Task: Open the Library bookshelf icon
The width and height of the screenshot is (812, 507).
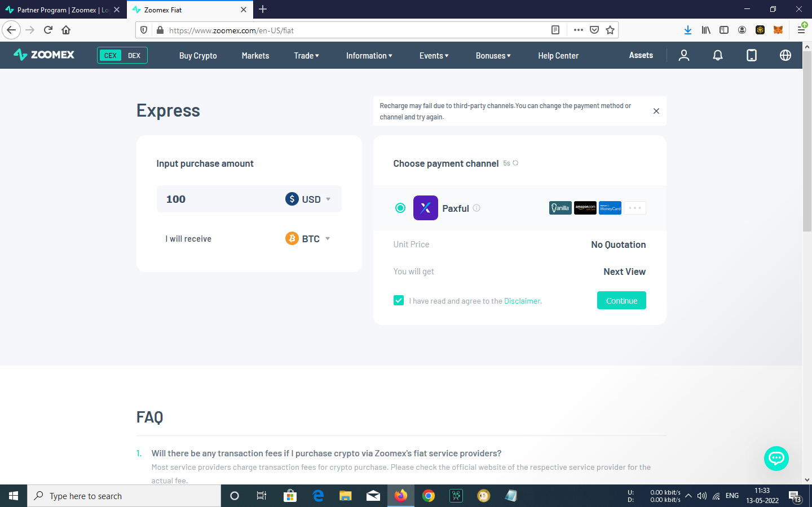Action: pyautogui.click(x=706, y=30)
